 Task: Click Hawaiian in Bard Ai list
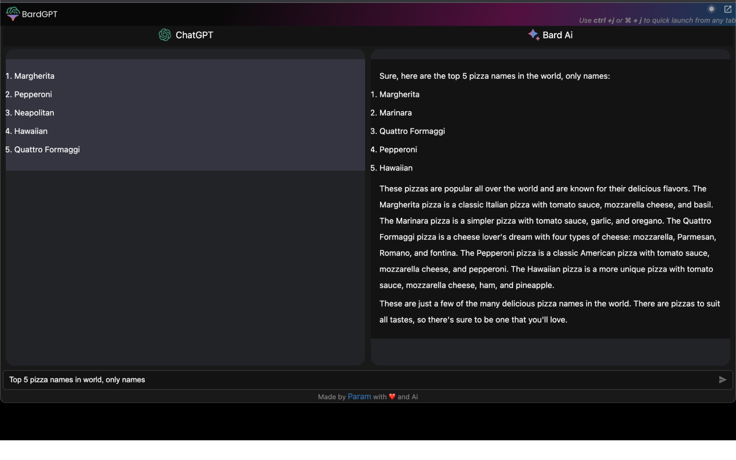pos(396,168)
